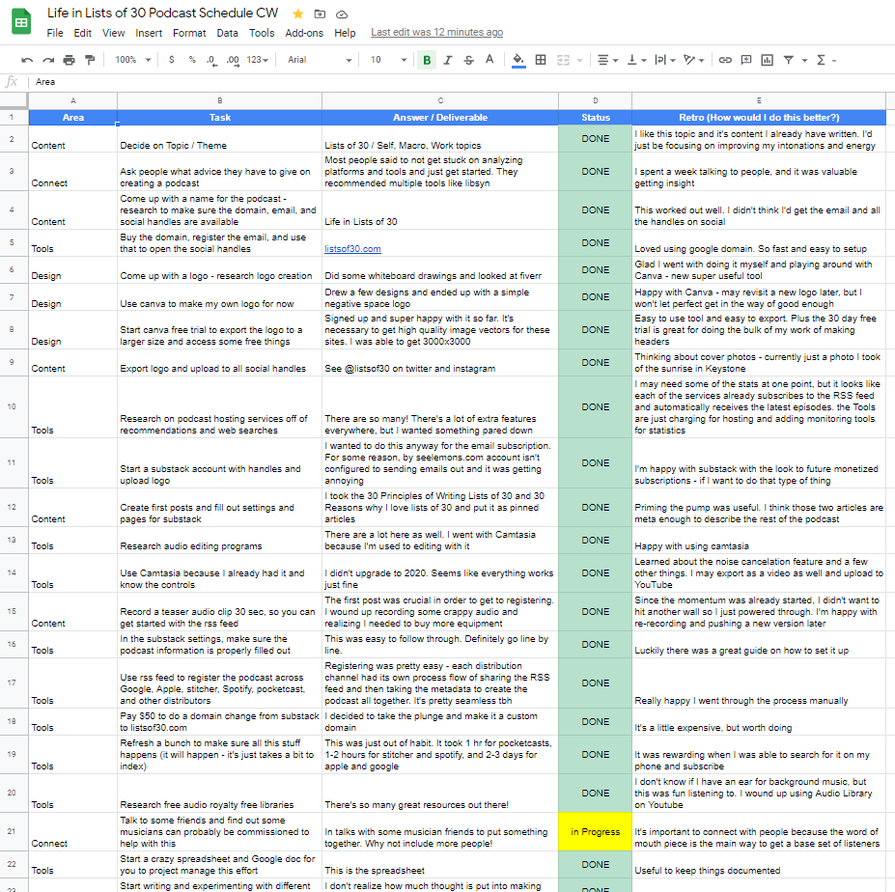
Task: Open the Borders tool
Action: (x=541, y=60)
